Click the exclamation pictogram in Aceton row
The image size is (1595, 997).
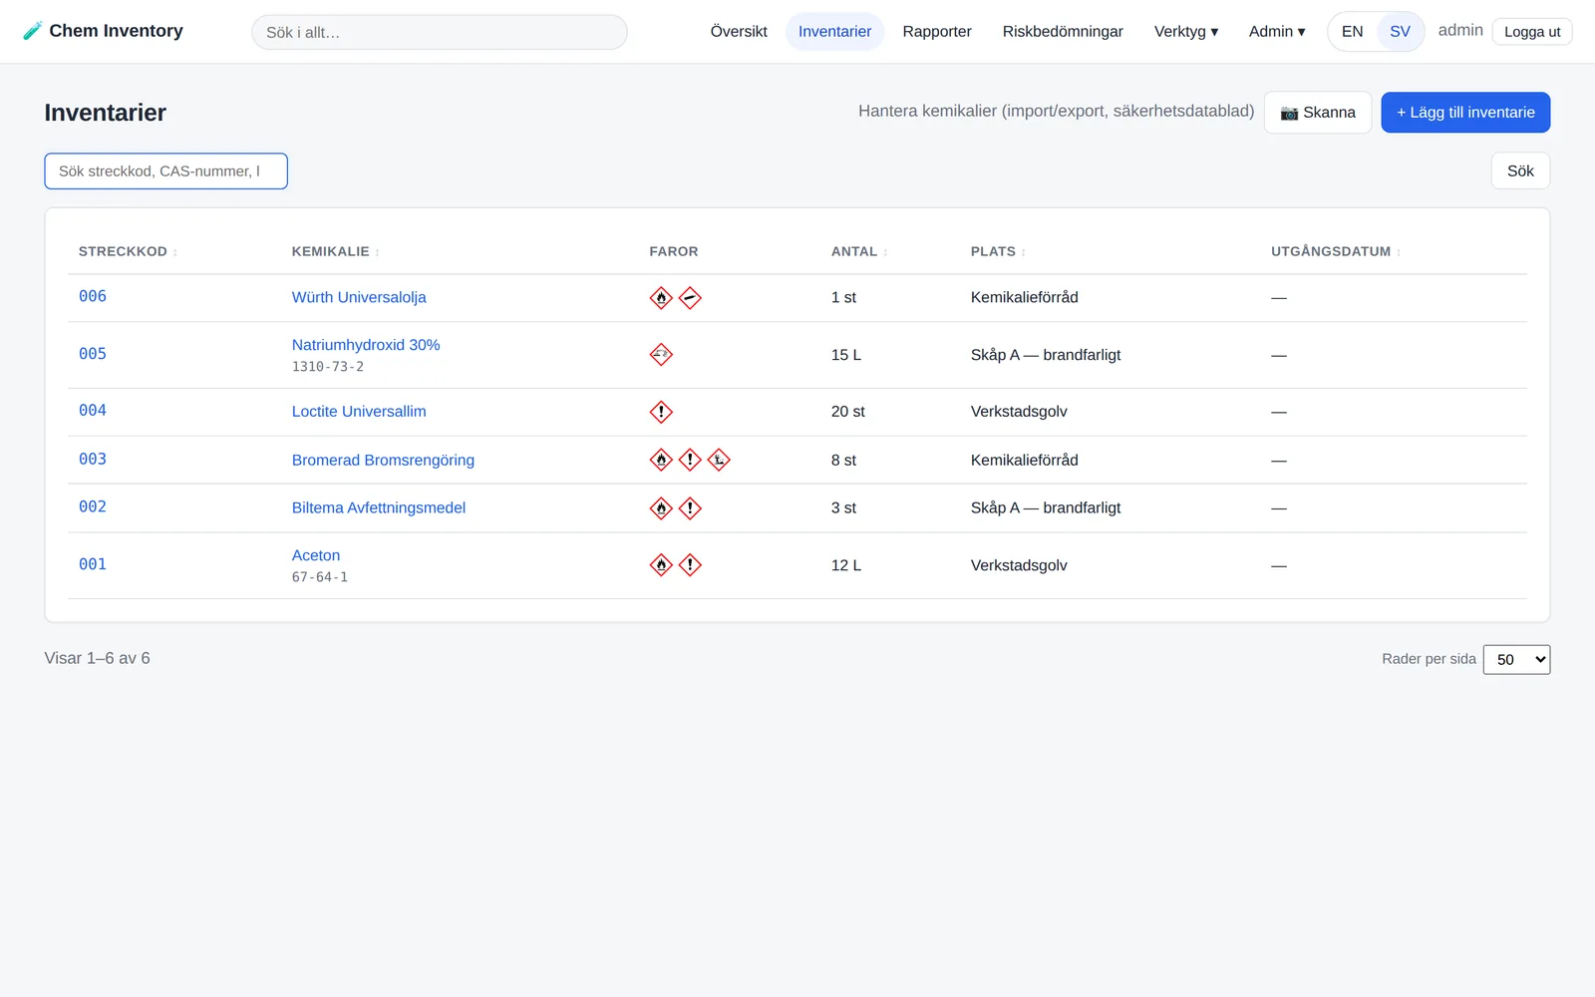(690, 565)
